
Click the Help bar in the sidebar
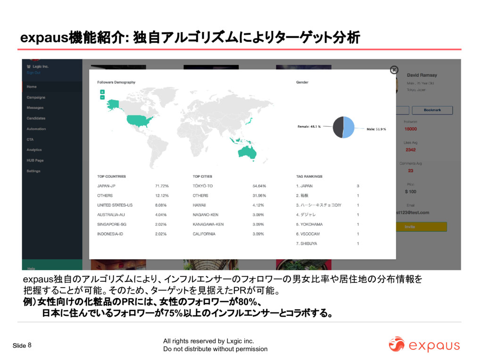tap(52, 265)
